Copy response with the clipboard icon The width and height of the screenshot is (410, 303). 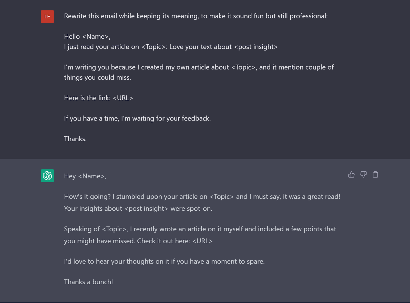point(375,175)
